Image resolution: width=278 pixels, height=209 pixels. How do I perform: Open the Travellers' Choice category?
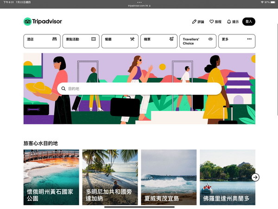[x=198, y=41]
